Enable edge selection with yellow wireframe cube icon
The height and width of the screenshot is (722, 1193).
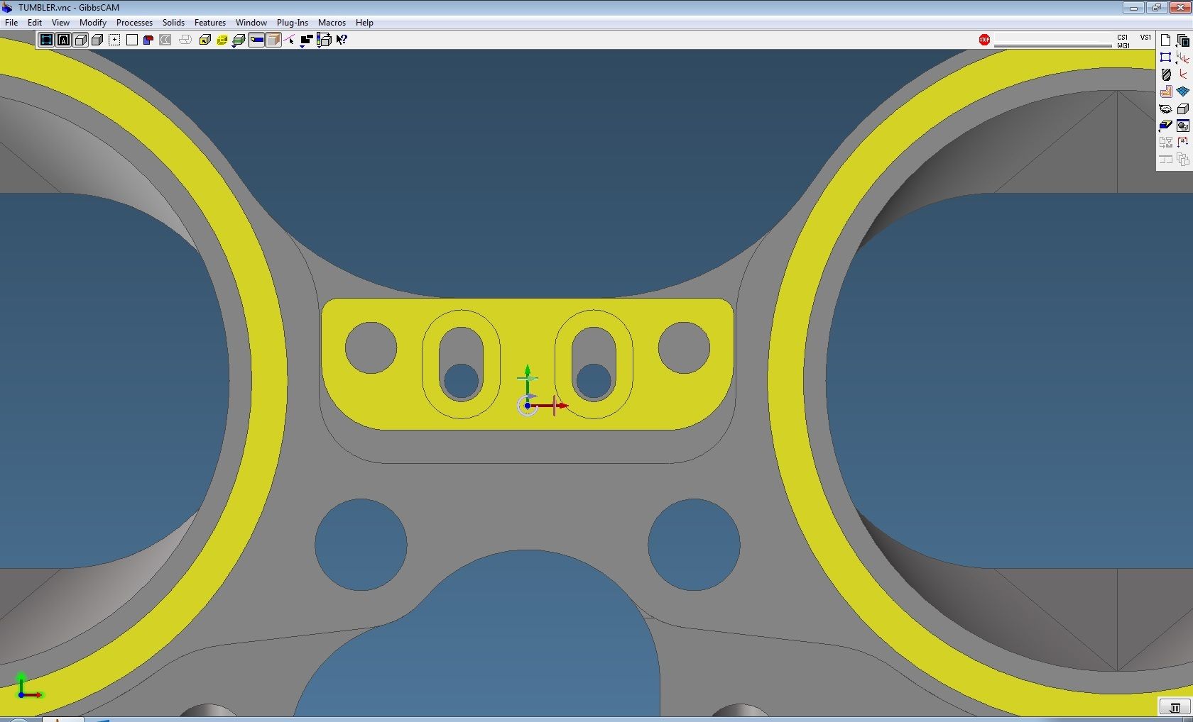pyautogui.click(x=222, y=40)
